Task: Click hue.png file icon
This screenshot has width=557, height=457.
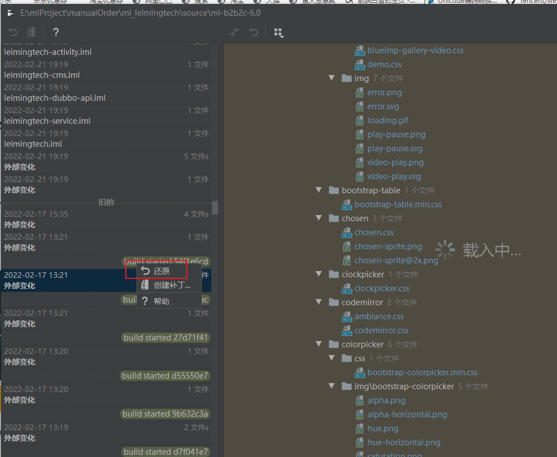Action: 360,429
